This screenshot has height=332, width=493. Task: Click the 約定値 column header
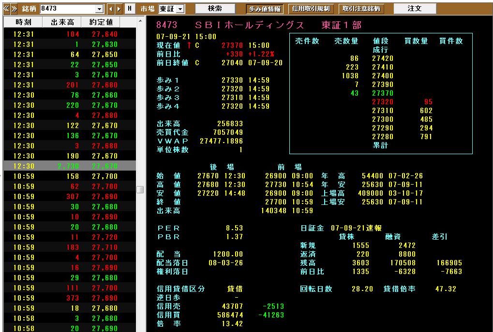[x=101, y=22]
